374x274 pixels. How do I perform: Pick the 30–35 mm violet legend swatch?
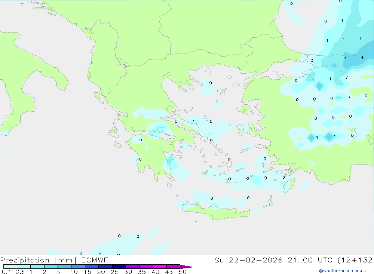(133, 267)
